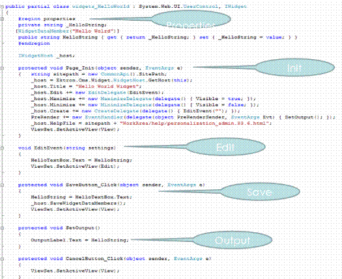Collapse the #region properties fold marker
The height and width of the screenshot is (279, 342).
point(2,19)
